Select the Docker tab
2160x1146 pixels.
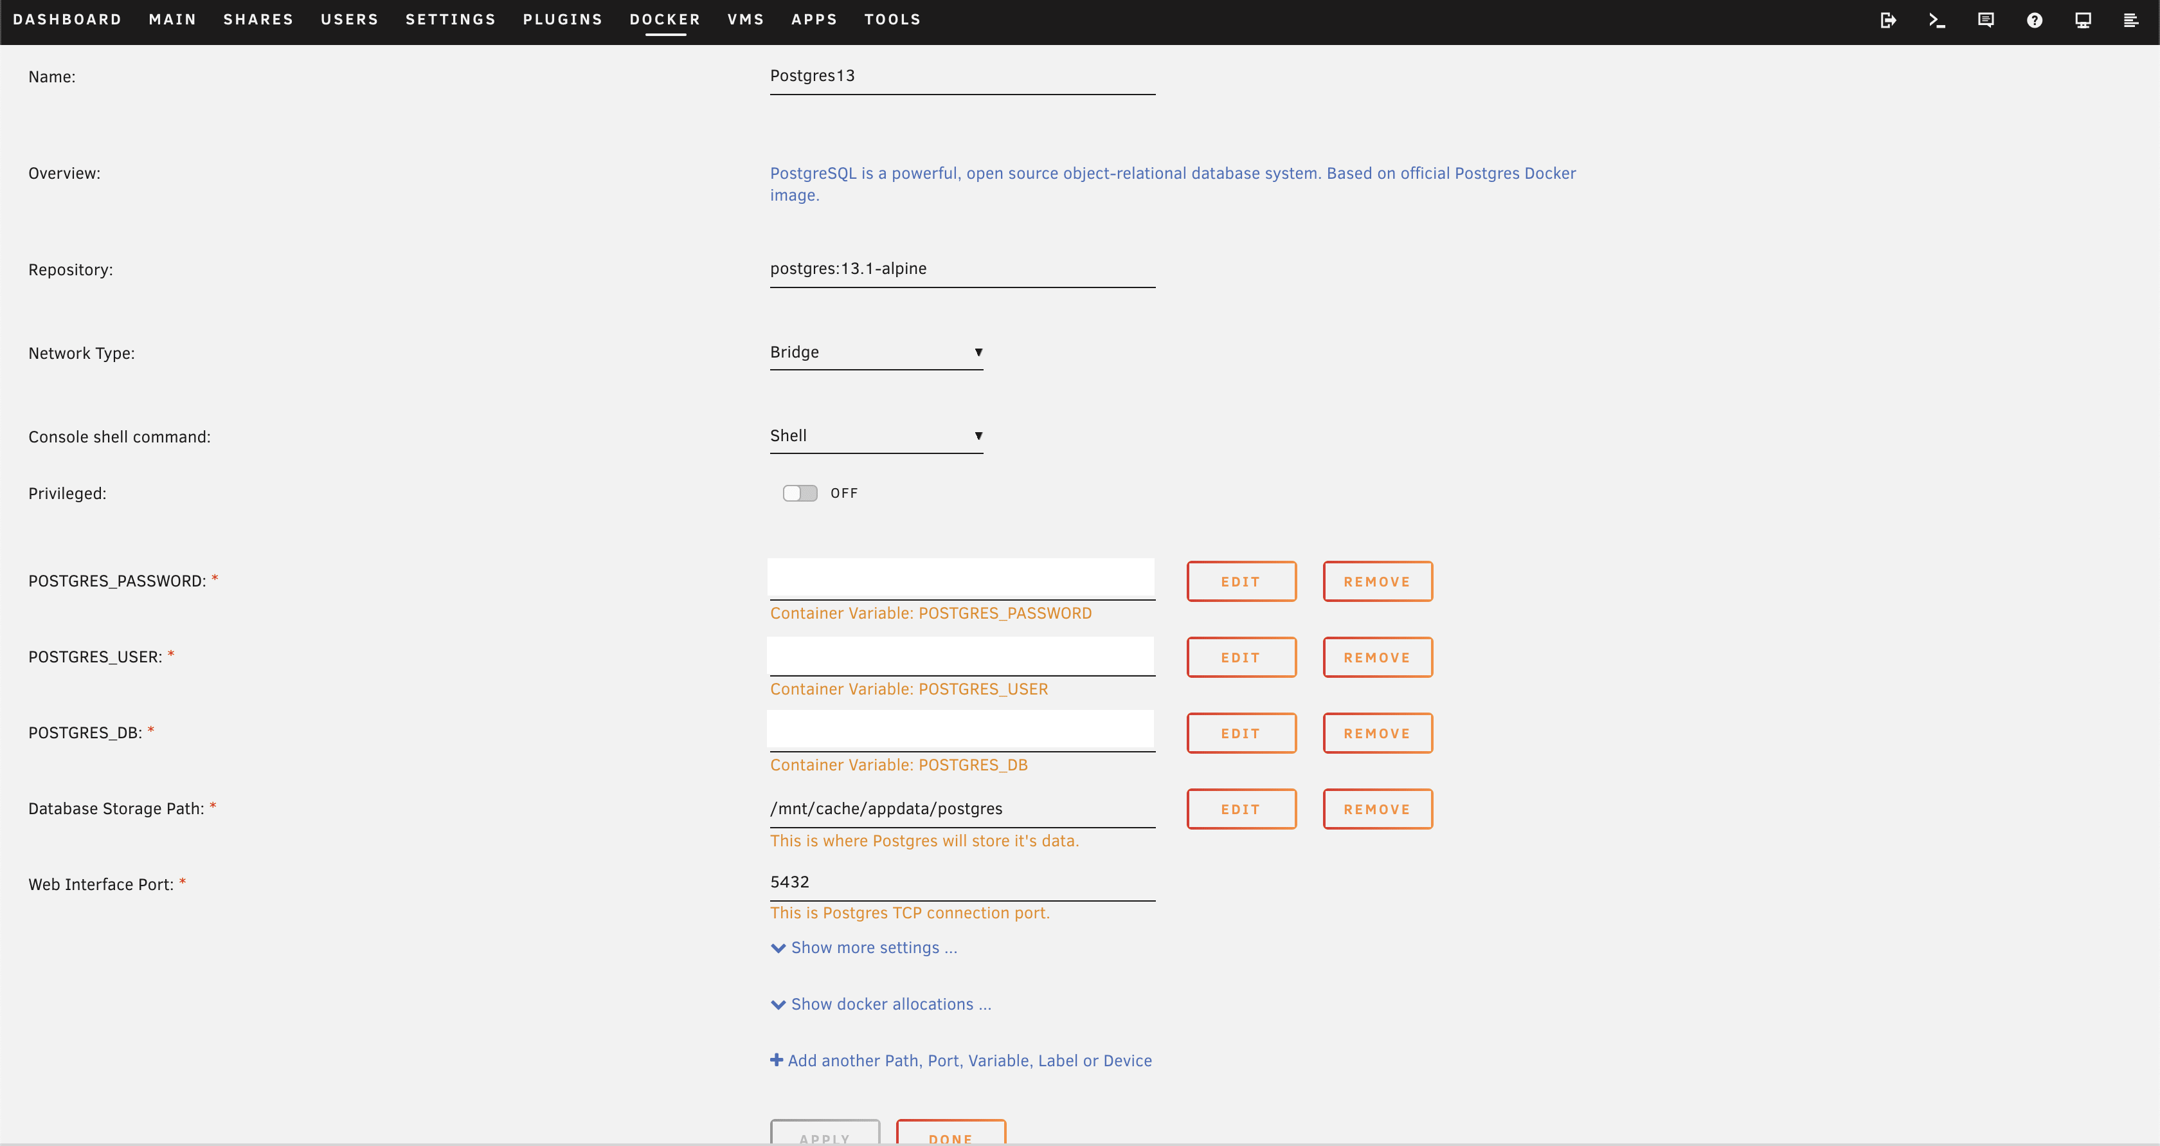665,19
